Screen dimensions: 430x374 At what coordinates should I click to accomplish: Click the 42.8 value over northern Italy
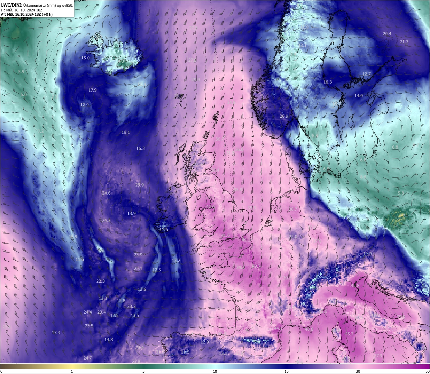[x=355, y=285]
